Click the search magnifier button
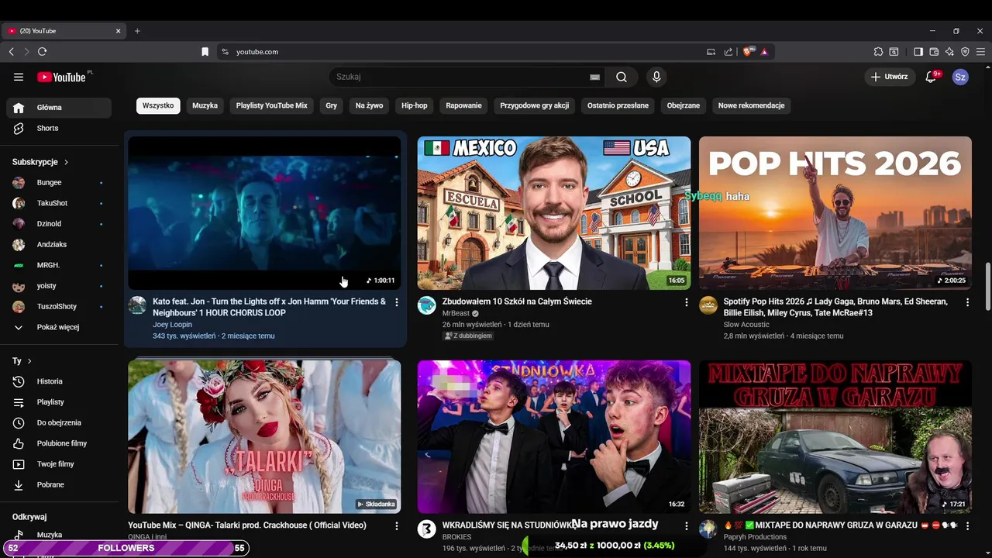992x558 pixels. (x=622, y=77)
